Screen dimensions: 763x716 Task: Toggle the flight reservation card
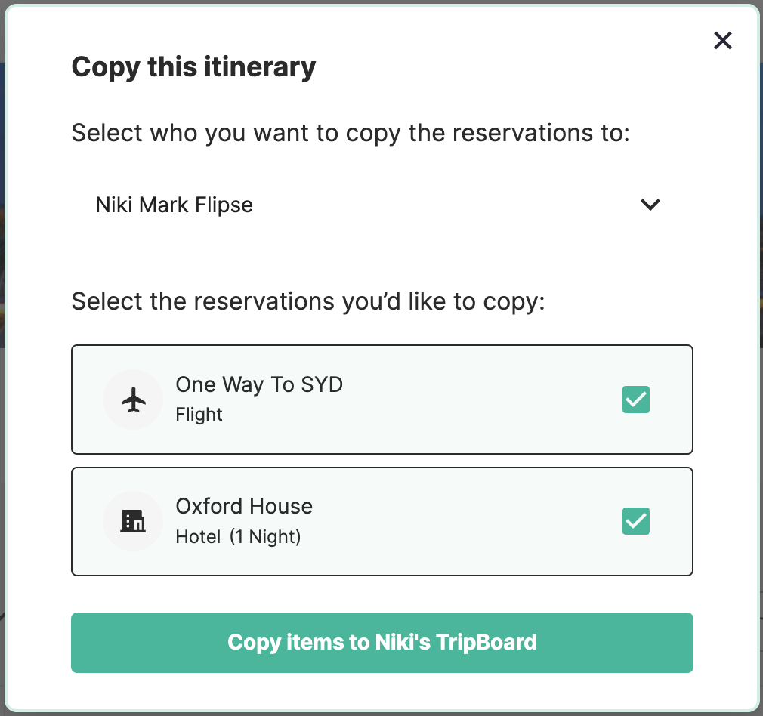[382, 400]
